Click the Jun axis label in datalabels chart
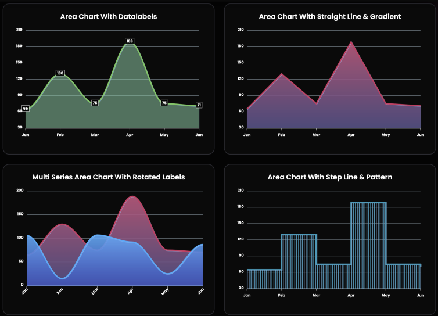 (x=199, y=135)
